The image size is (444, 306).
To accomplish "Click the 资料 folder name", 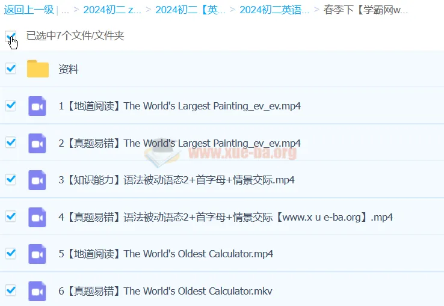I will [x=69, y=69].
